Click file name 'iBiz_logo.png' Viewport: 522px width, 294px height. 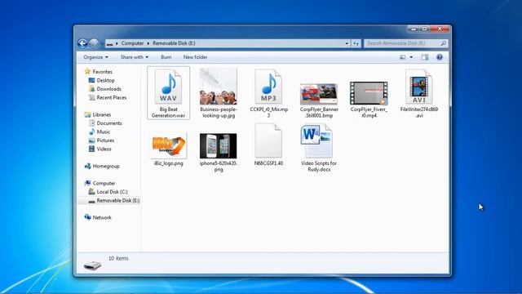[x=169, y=163]
